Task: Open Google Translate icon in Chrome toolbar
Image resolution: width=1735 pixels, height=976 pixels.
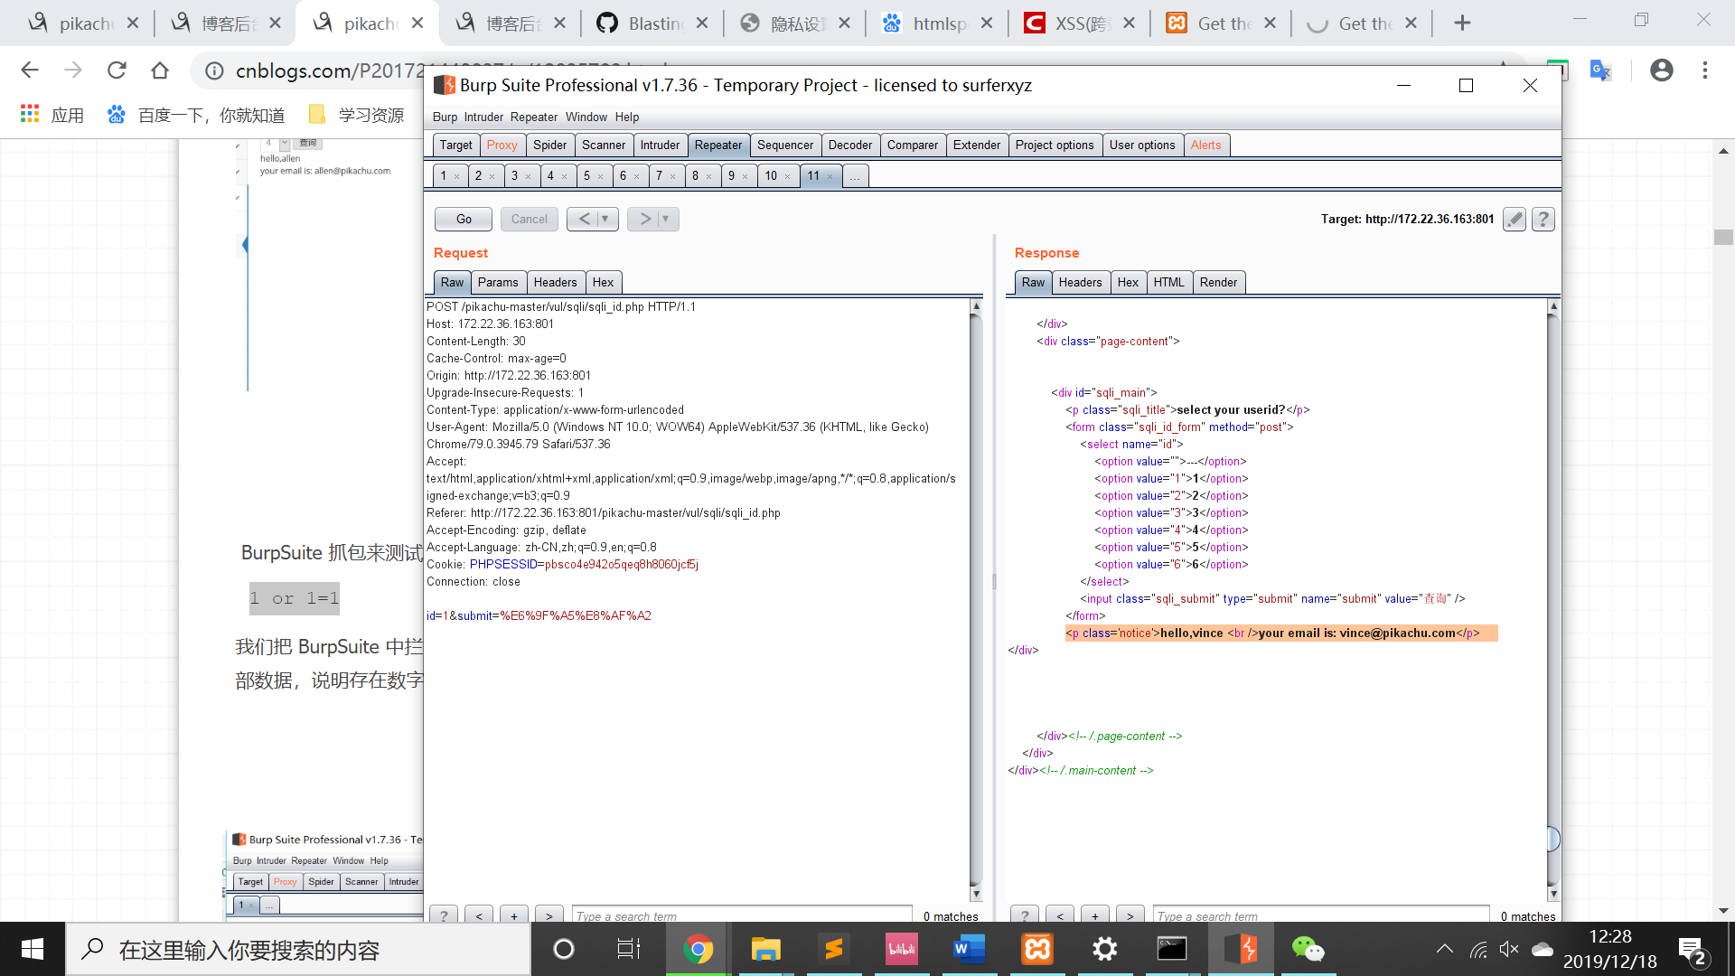Action: coord(1600,70)
